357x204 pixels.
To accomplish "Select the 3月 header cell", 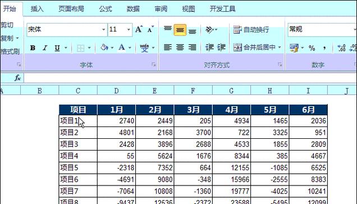I will tap(193, 110).
